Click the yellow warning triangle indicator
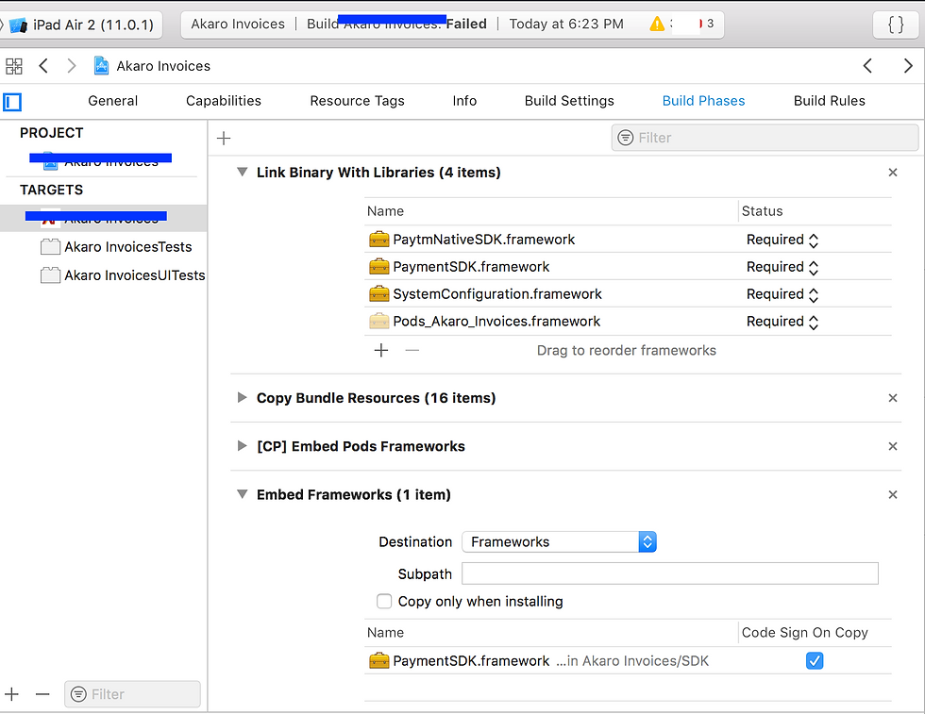This screenshot has height=714, width=925. coord(657,25)
